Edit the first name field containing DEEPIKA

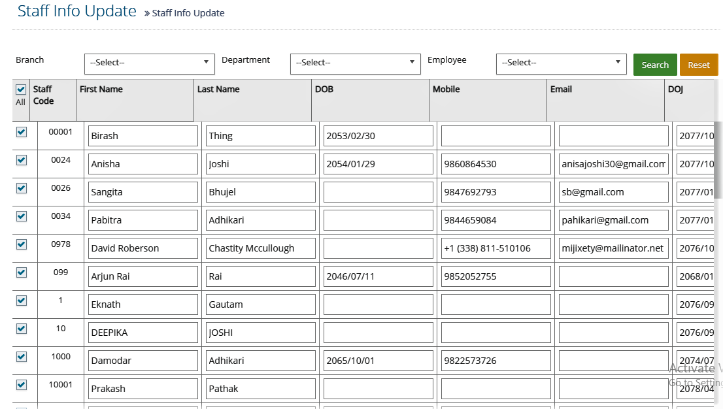pos(143,333)
